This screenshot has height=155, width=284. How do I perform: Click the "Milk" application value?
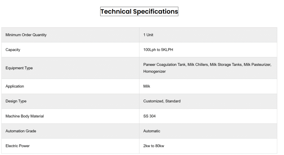coord(147,86)
